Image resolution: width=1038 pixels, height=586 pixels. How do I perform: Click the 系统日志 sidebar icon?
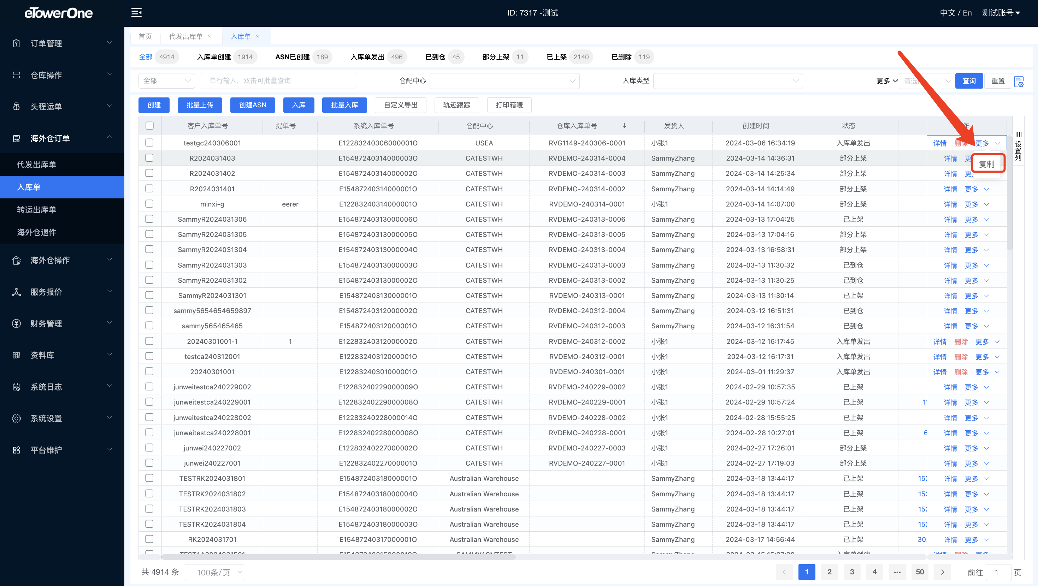pyautogui.click(x=17, y=387)
